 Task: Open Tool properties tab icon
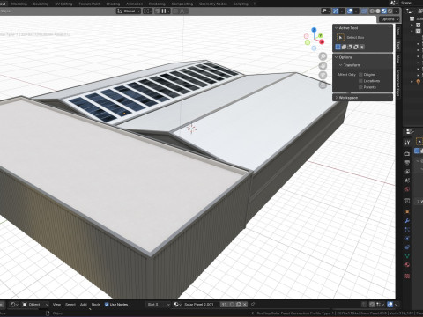click(x=407, y=143)
